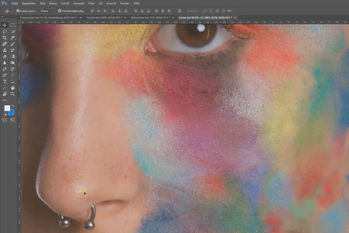Viewport: 349px width, 233px height.
Task: Toggle the Autom. ausw. checkbox
Action: [x=18, y=11]
